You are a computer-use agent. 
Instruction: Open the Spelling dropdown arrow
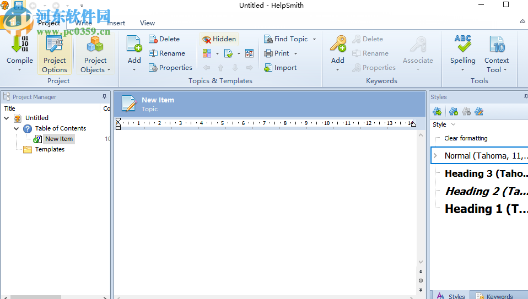point(462,69)
